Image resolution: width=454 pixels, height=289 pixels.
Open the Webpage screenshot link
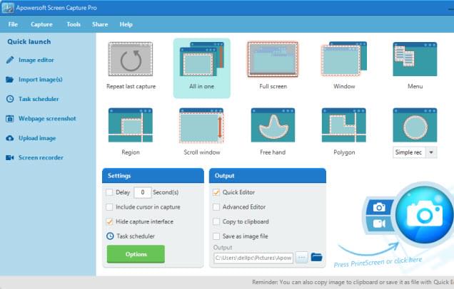(x=47, y=119)
